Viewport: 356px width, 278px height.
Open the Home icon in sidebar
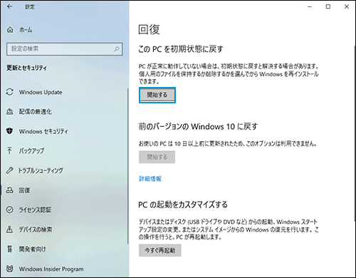click(x=10, y=30)
